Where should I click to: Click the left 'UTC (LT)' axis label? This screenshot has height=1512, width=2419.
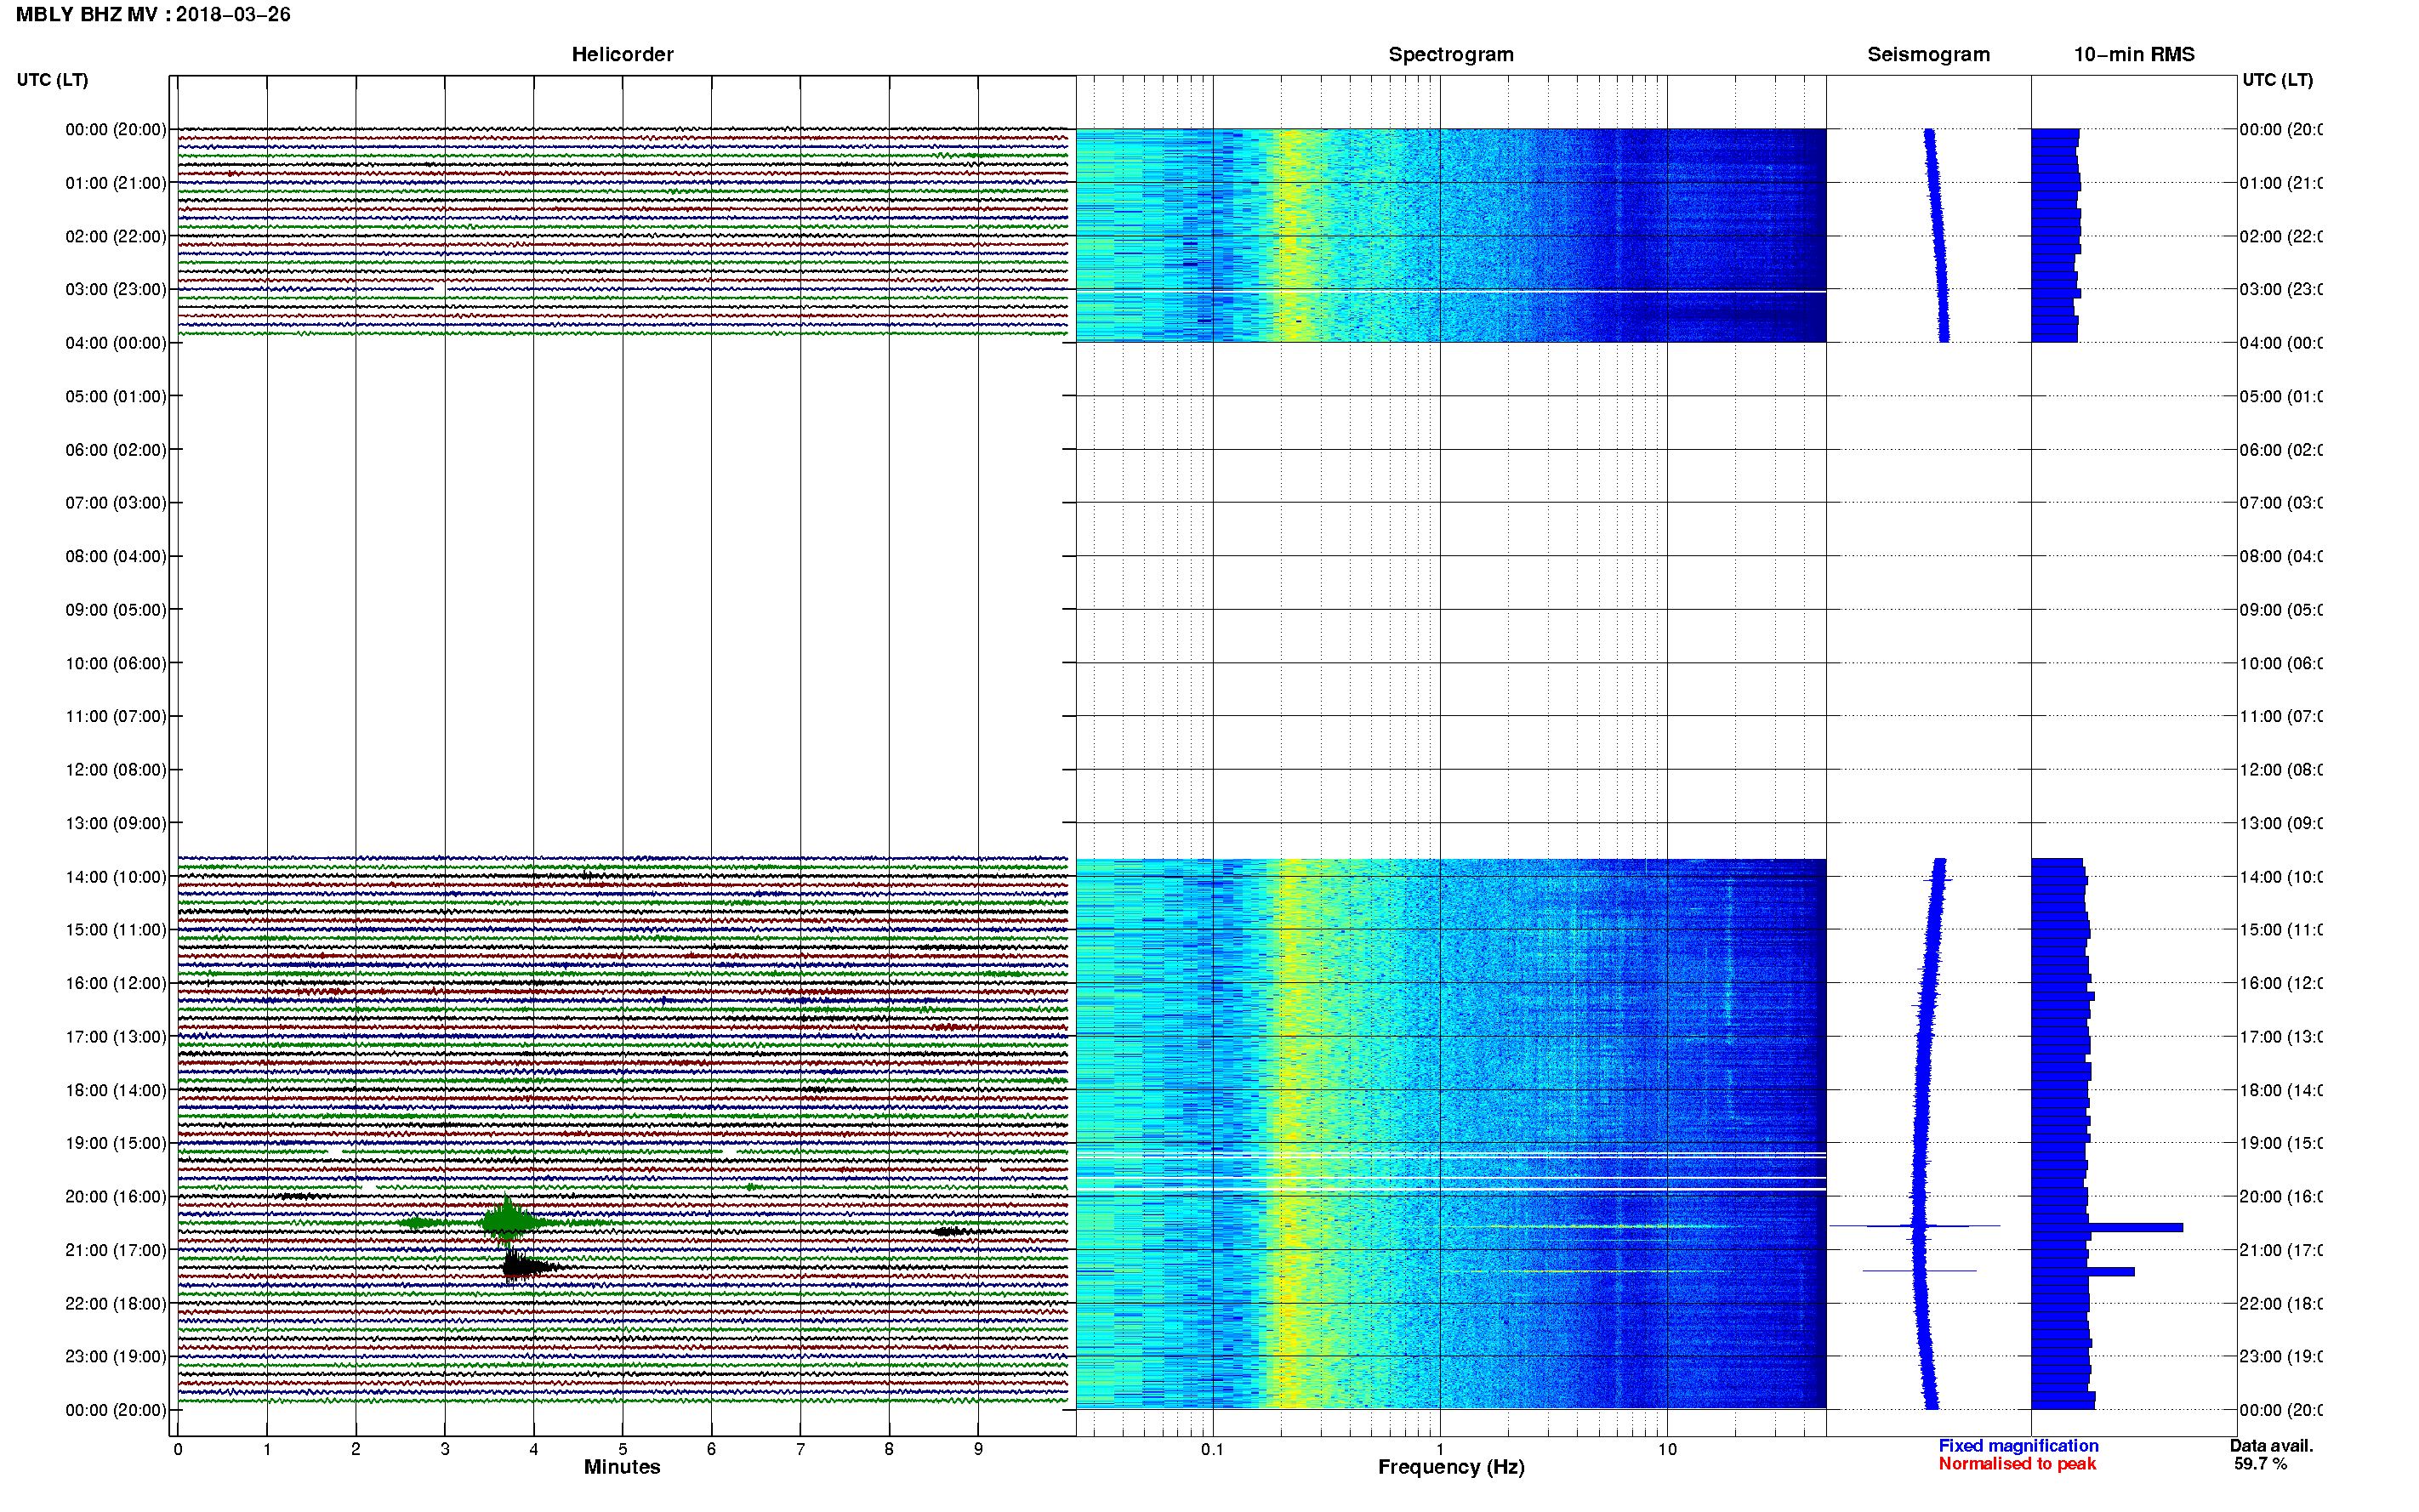(52, 80)
